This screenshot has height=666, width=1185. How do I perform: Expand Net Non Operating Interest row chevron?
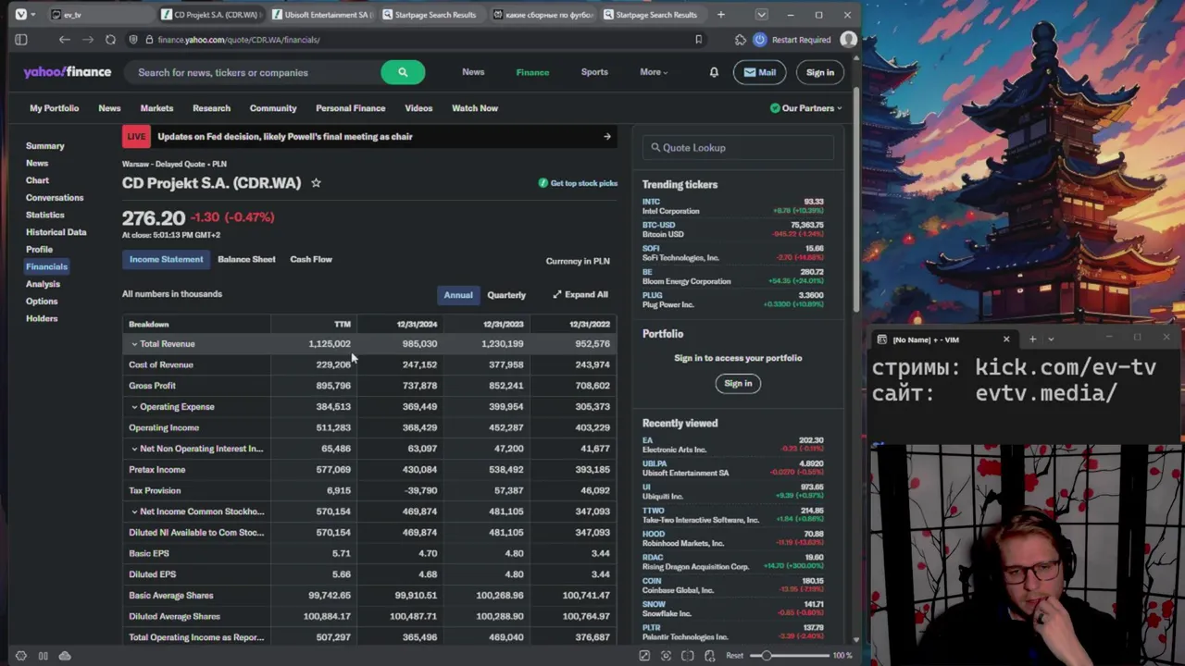pyautogui.click(x=134, y=449)
